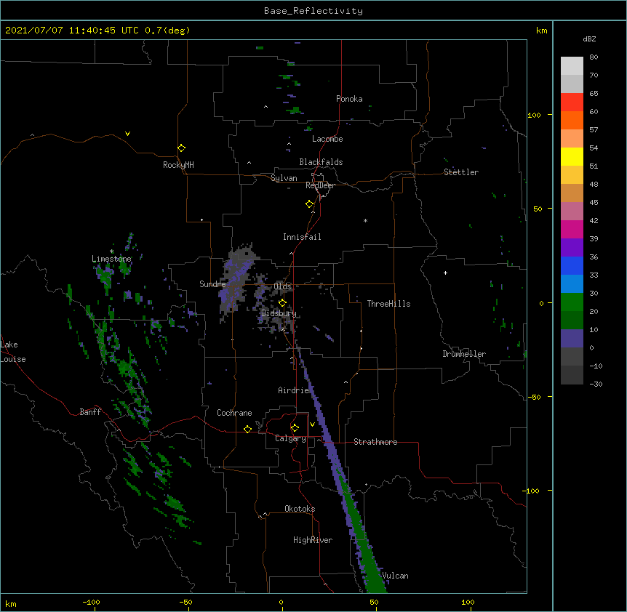Click the light gray 80-70 dBZ swatch
This screenshot has width=627, height=612.
(572, 66)
